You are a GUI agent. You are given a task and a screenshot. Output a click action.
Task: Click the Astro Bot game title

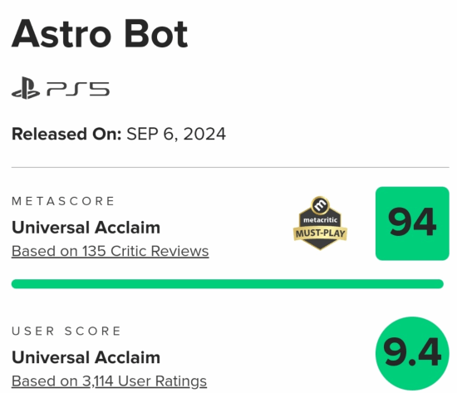[100, 33]
